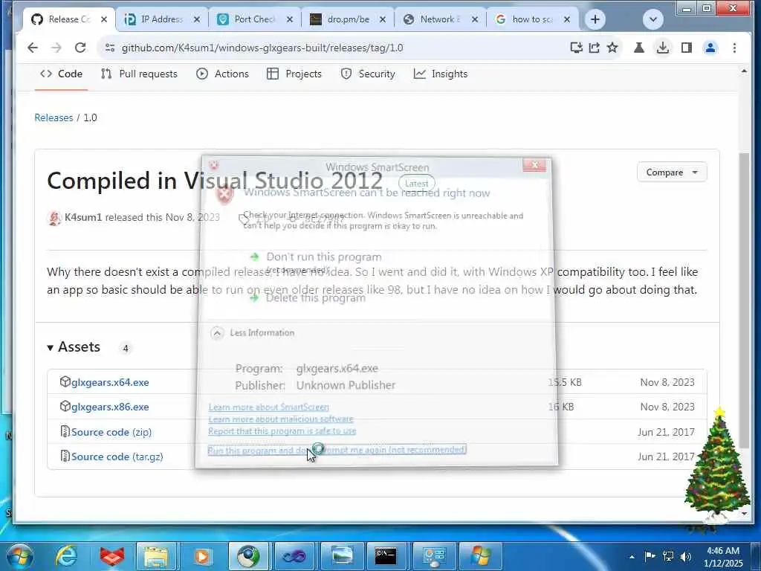Open Chrome three-dot menu
The height and width of the screenshot is (571, 761).
tap(734, 48)
